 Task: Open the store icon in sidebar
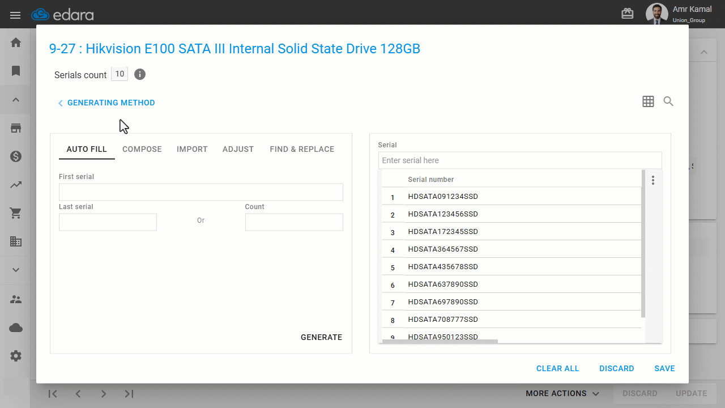pyautogui.click(x=16, y=128)
